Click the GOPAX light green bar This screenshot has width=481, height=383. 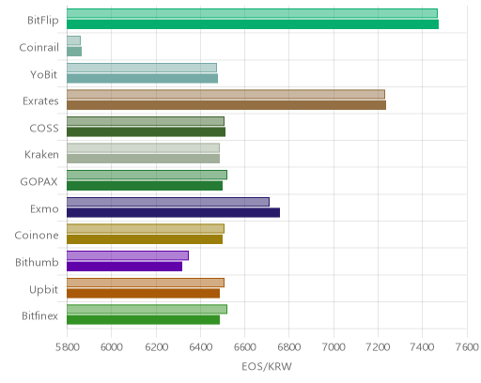coord(147,175)
